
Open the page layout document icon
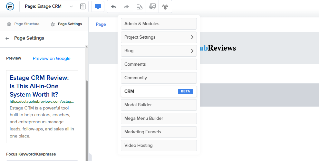tap(83, 6)
